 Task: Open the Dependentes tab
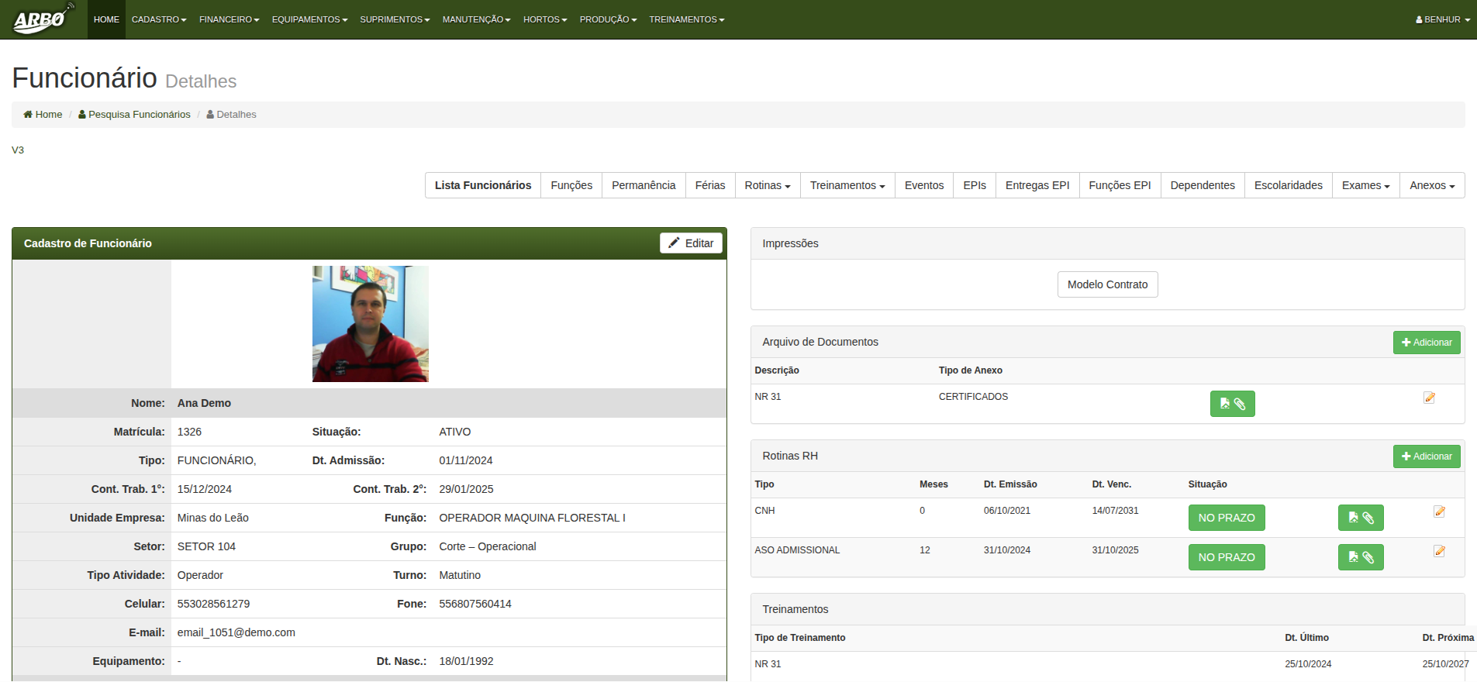[x=1202, y=185]
